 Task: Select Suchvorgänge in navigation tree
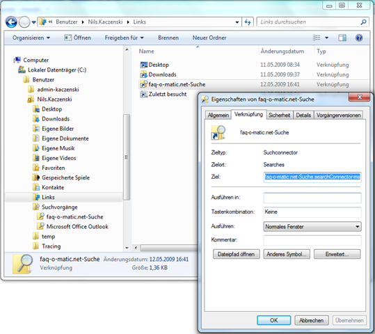coord(56,207)
